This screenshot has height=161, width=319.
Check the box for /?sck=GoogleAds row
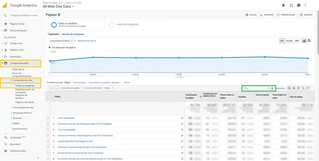click(x=48, y=118)
